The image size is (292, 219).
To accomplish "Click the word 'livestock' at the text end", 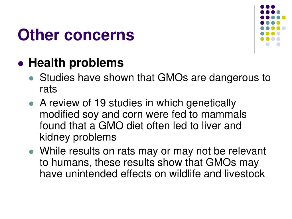I will 244,174.
